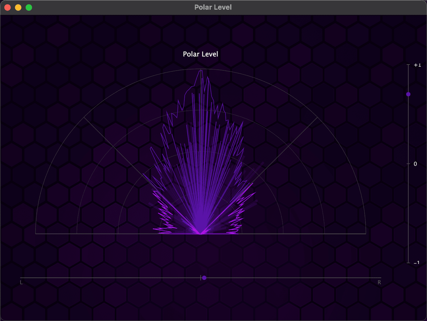Click the -1 label on the vertical scale
This screenshot has width=427, height=321.
(417, 263)
